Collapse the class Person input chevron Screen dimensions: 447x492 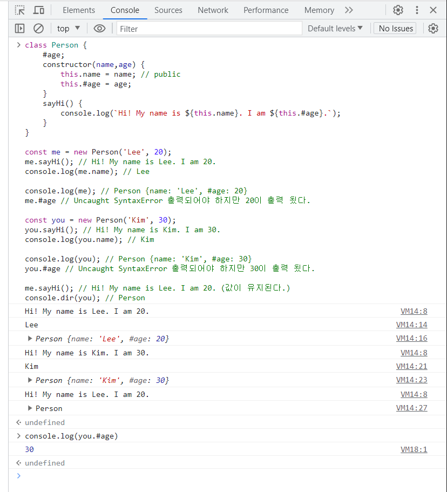(18, 45)
